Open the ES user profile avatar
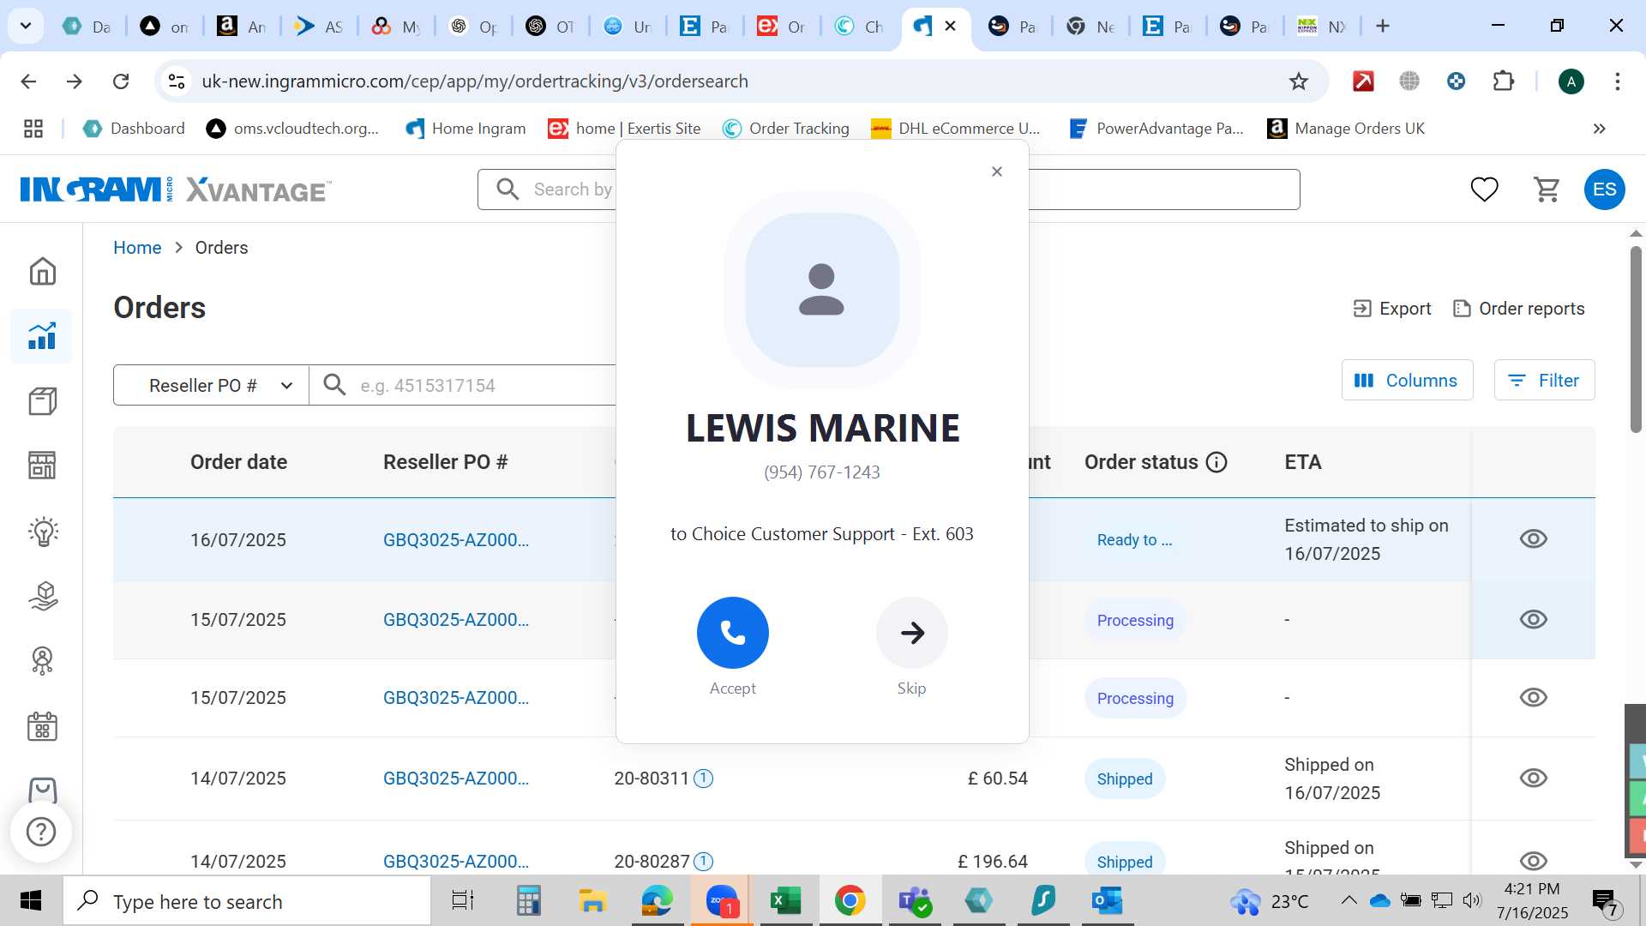This screenshot has height=926, width=1646. pyautogui.click(x=1604, y=189)
